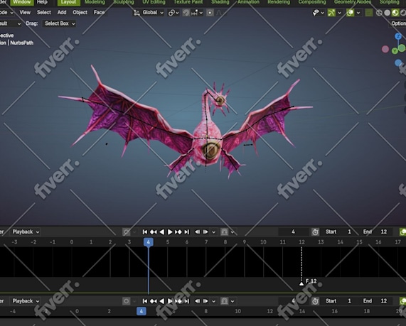The image size is (406, 326).
Task: Toggle X-ray in the viewport header
Action: coord(368,12)
